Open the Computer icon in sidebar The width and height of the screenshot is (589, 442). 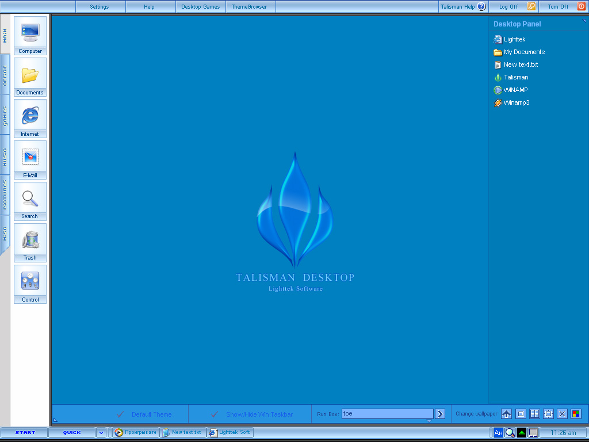coord(30,36)
